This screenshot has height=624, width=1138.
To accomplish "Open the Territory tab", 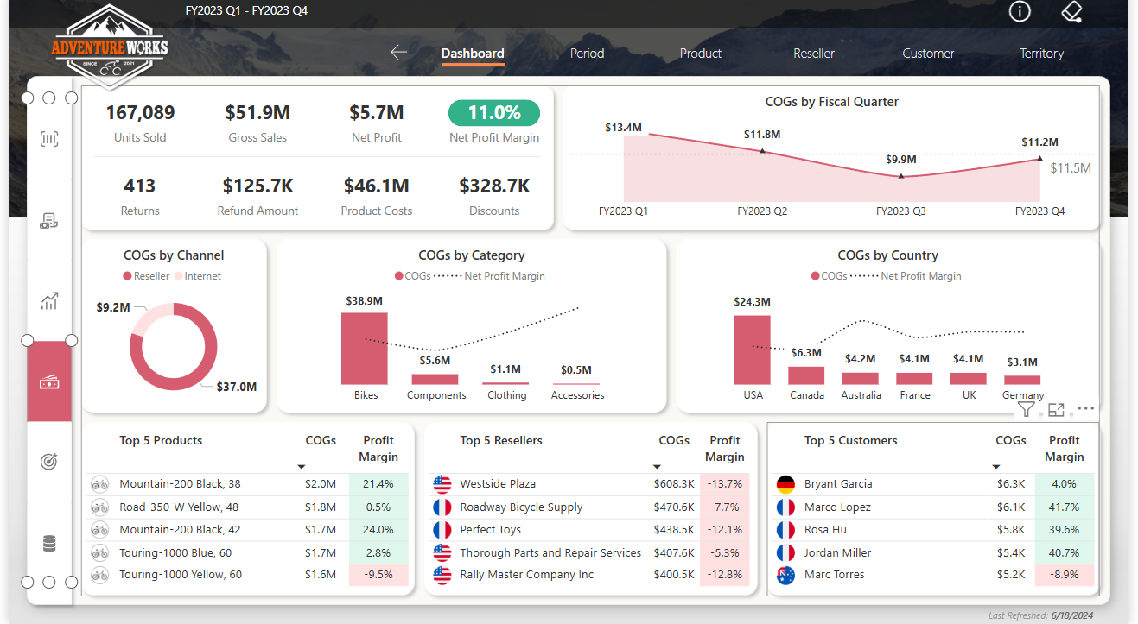I will 1041,54.
